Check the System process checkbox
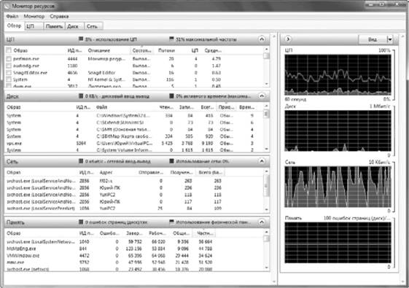The width and height of the screenshot is (409, 288). pyautogui.click(x=9, y=79)
